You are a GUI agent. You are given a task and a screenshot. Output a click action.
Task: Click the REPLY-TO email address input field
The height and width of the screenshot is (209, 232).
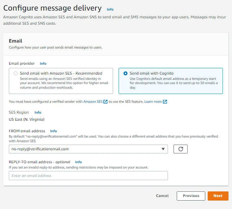pos(88,176)
